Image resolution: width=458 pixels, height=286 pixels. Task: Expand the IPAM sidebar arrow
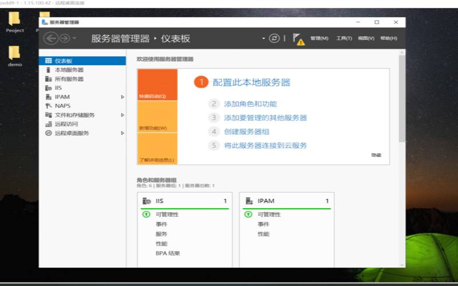point(123,97)
